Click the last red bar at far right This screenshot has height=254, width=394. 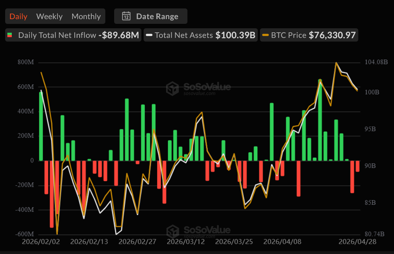(358, 166)
